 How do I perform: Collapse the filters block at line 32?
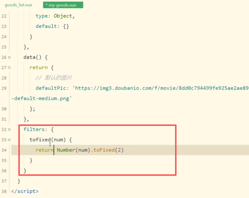(9, 130)
